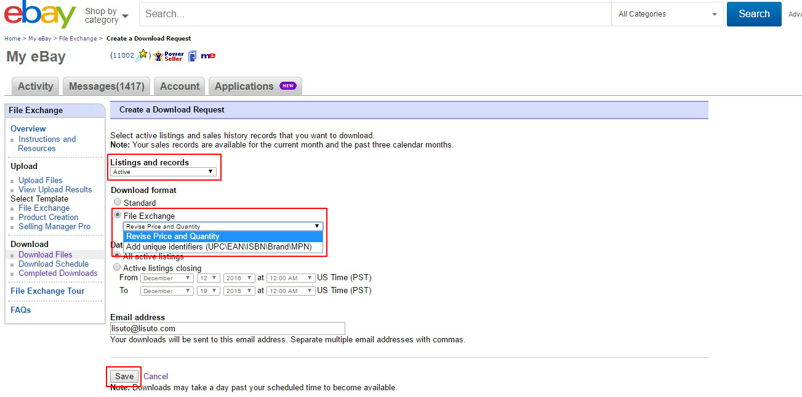
Task: Open the Download Files link
Action: [x=46, y=254]
